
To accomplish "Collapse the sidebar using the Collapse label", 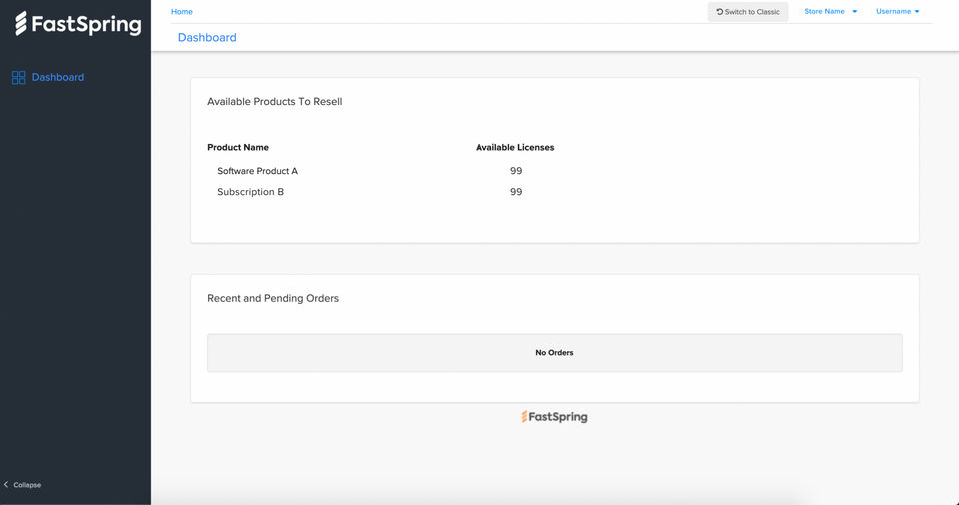I will [27, 485].
